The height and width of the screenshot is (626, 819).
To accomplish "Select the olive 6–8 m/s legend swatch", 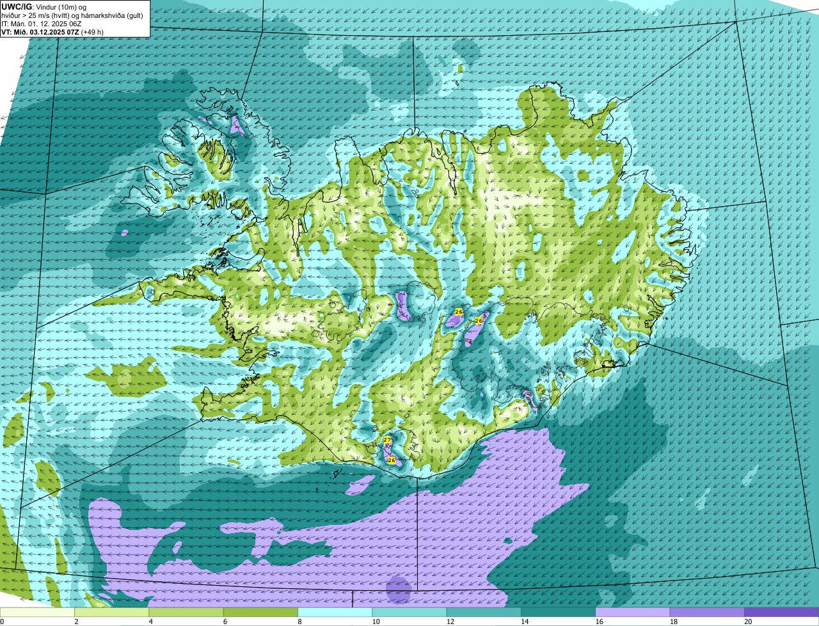I will pos(260,612).
